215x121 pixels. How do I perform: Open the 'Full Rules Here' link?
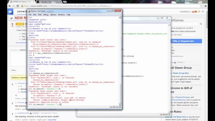point(179,117)
